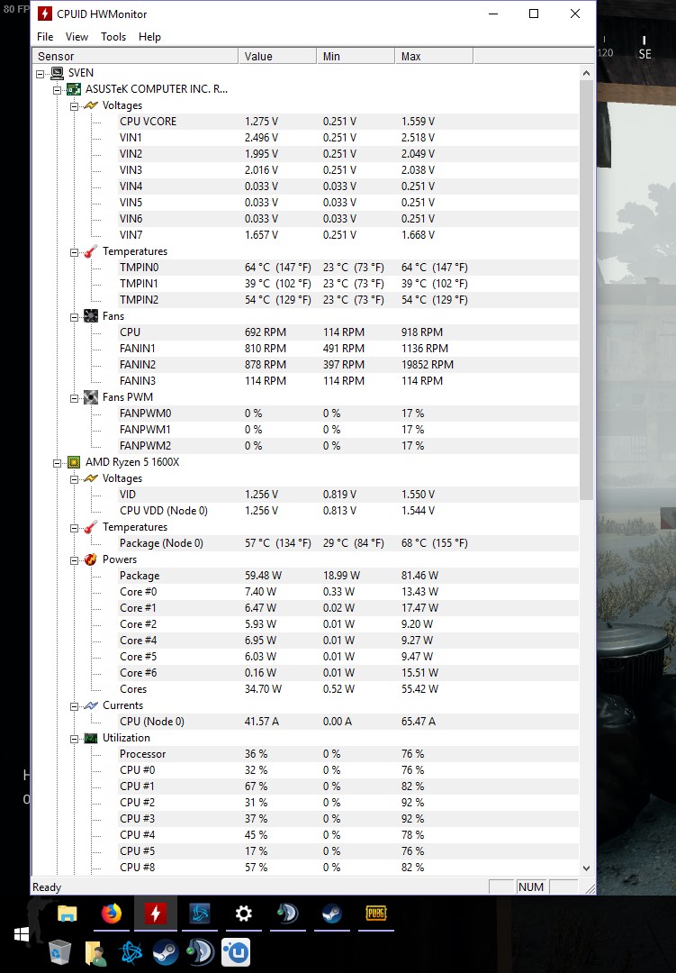The width and height of the screenshot is (676, 973).
Task: Click the vertical scrollbar thumb
Action: [x=586, y=290]
